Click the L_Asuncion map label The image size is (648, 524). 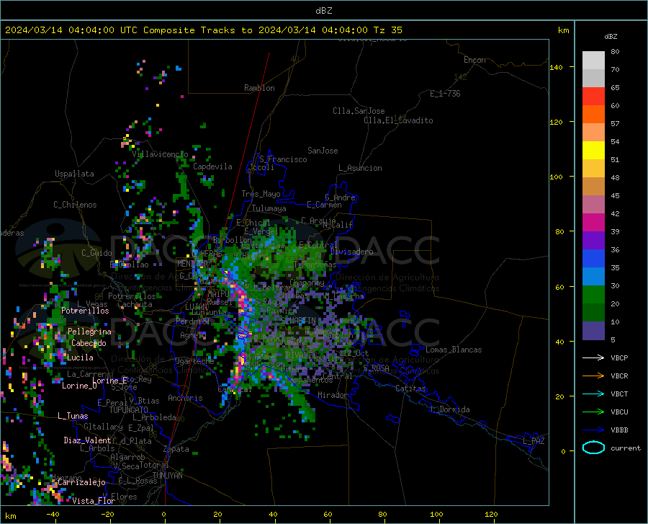point(360,169)
